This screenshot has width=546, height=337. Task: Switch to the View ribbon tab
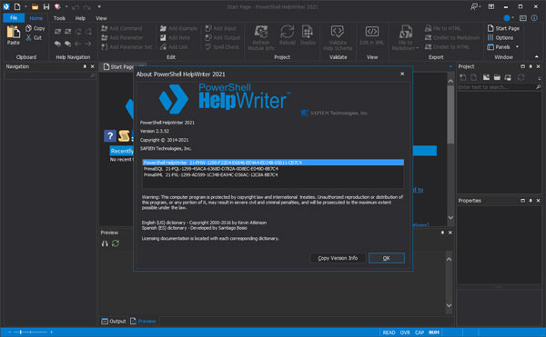coord(101,18)
